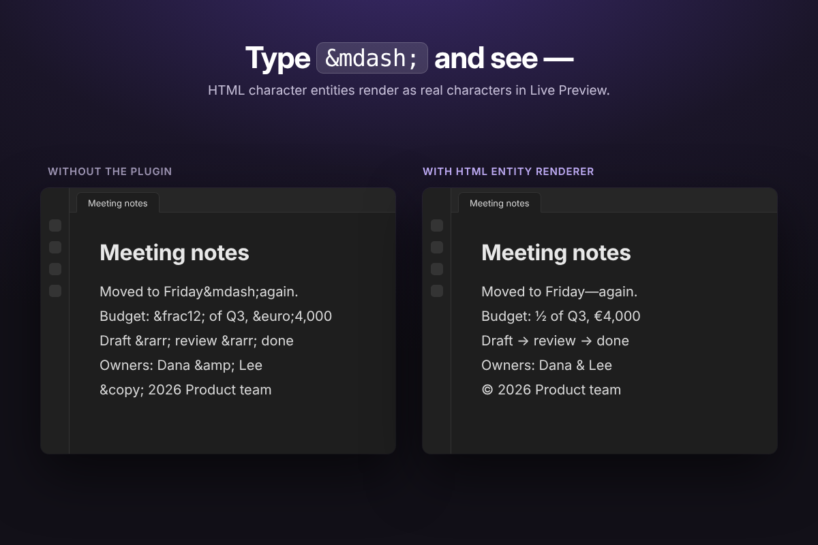Viewport: 818px width, 545px height.
Task: Click the topmost sidebar icon in the 'Without the plugin' window
Action: (55, 225)
